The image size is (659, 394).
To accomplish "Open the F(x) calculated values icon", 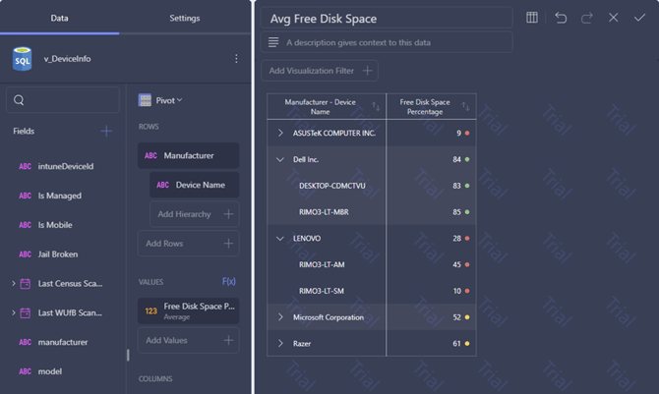I will tap(228, 281).
